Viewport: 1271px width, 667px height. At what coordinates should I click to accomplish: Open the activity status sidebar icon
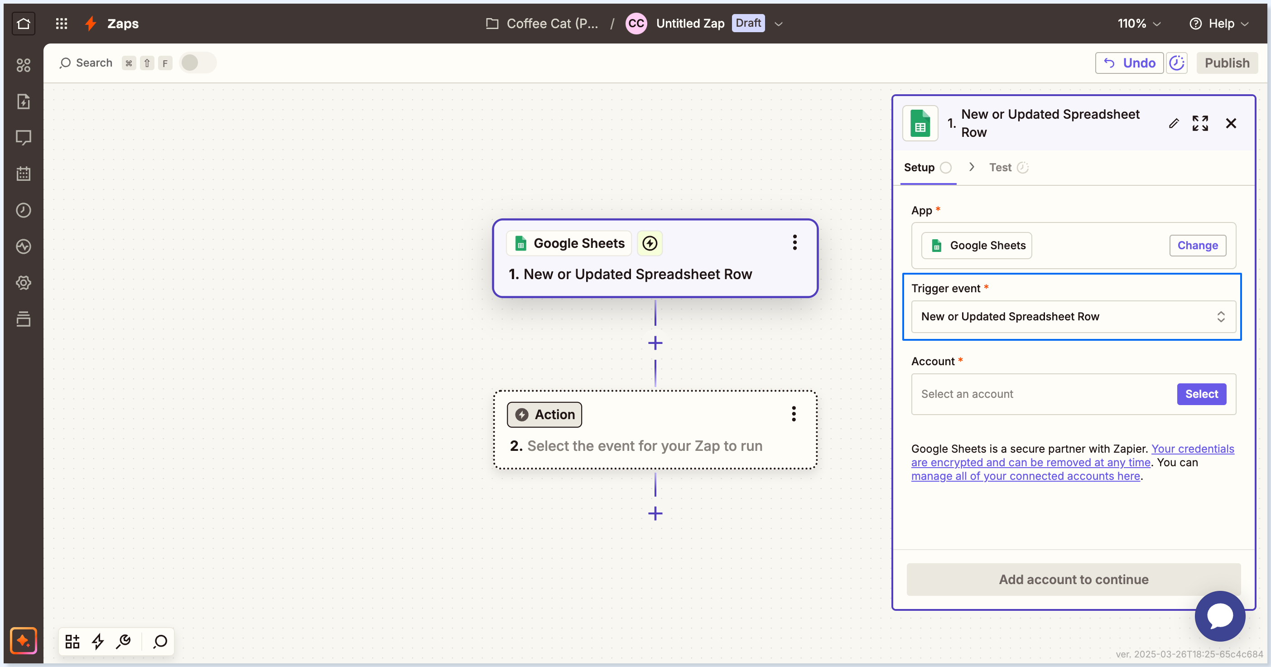click(x=23, y=246)
